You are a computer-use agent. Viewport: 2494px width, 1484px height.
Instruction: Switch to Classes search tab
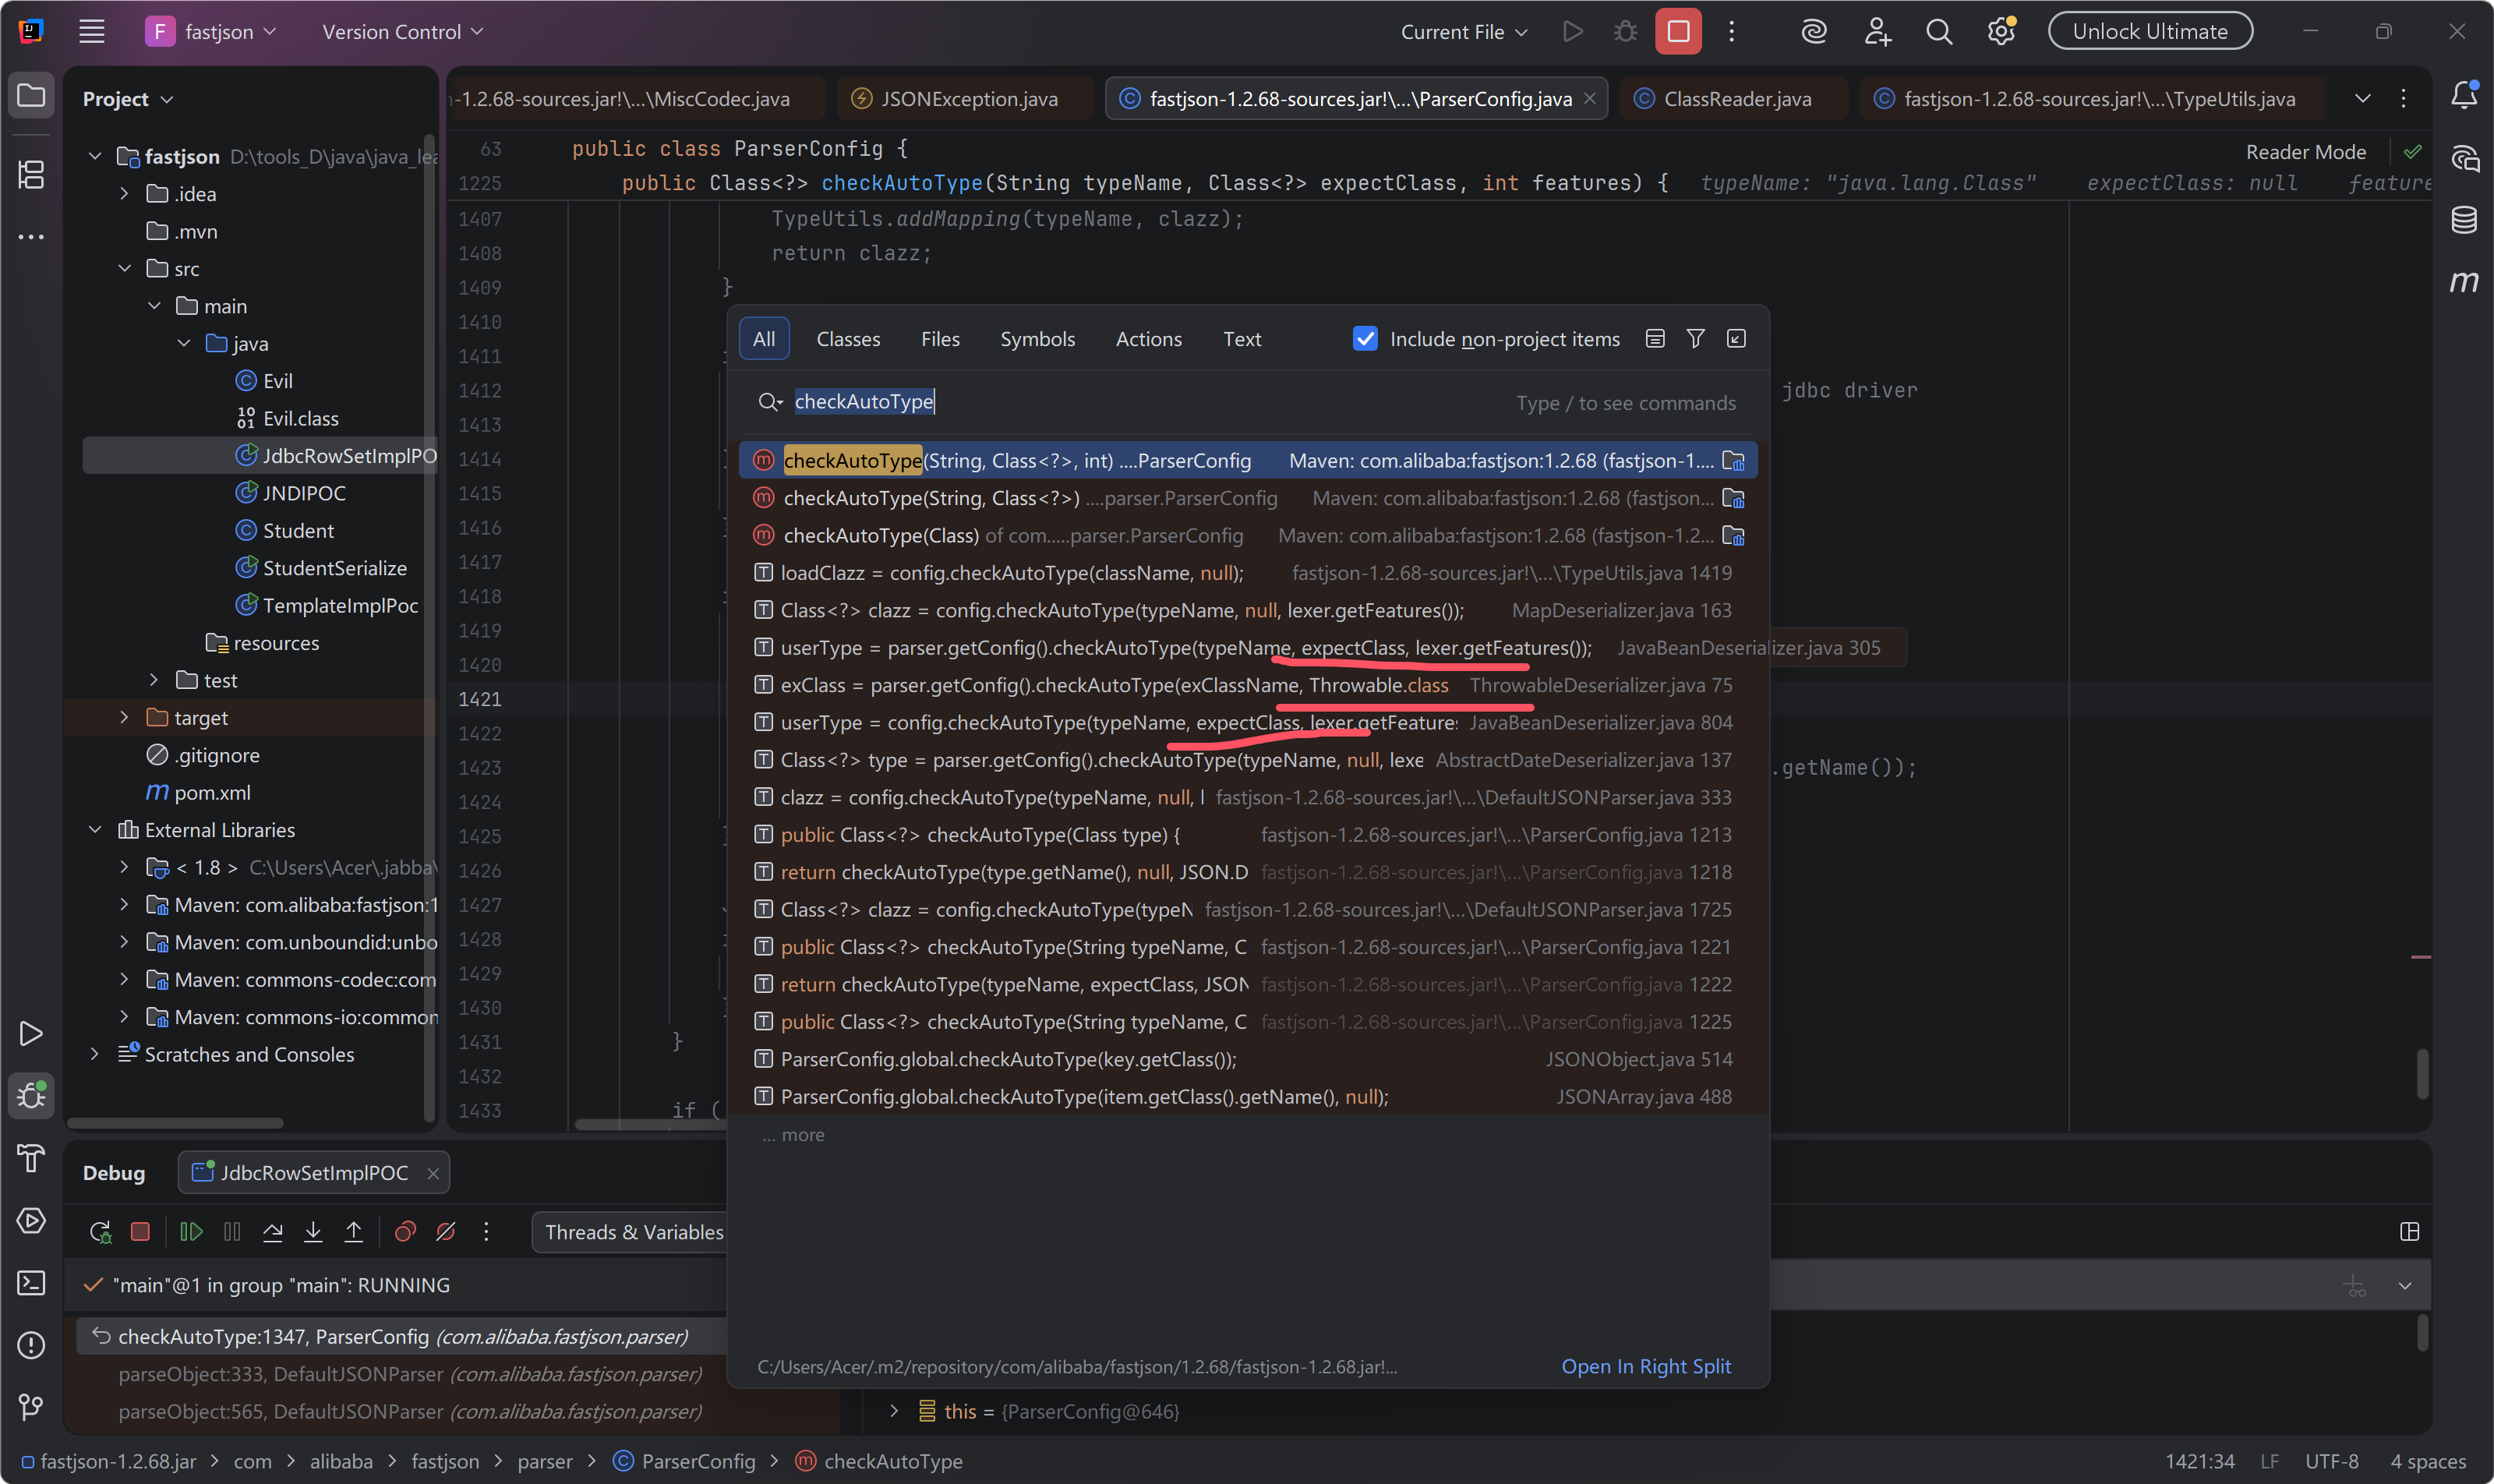(x=848, y=339)
